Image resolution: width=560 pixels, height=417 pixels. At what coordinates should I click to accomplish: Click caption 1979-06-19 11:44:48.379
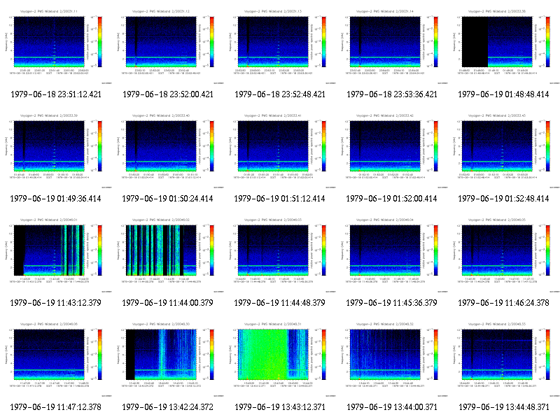[x=279, y=303]
